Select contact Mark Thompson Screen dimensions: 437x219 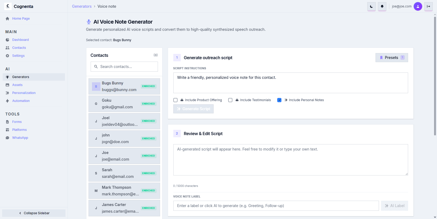tap(124, 191)
